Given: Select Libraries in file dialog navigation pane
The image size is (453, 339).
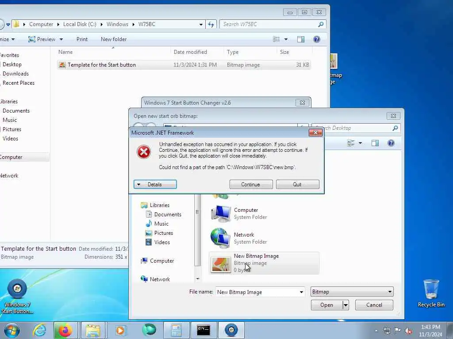Looking at the screenshot, I should tap(159, 205).
